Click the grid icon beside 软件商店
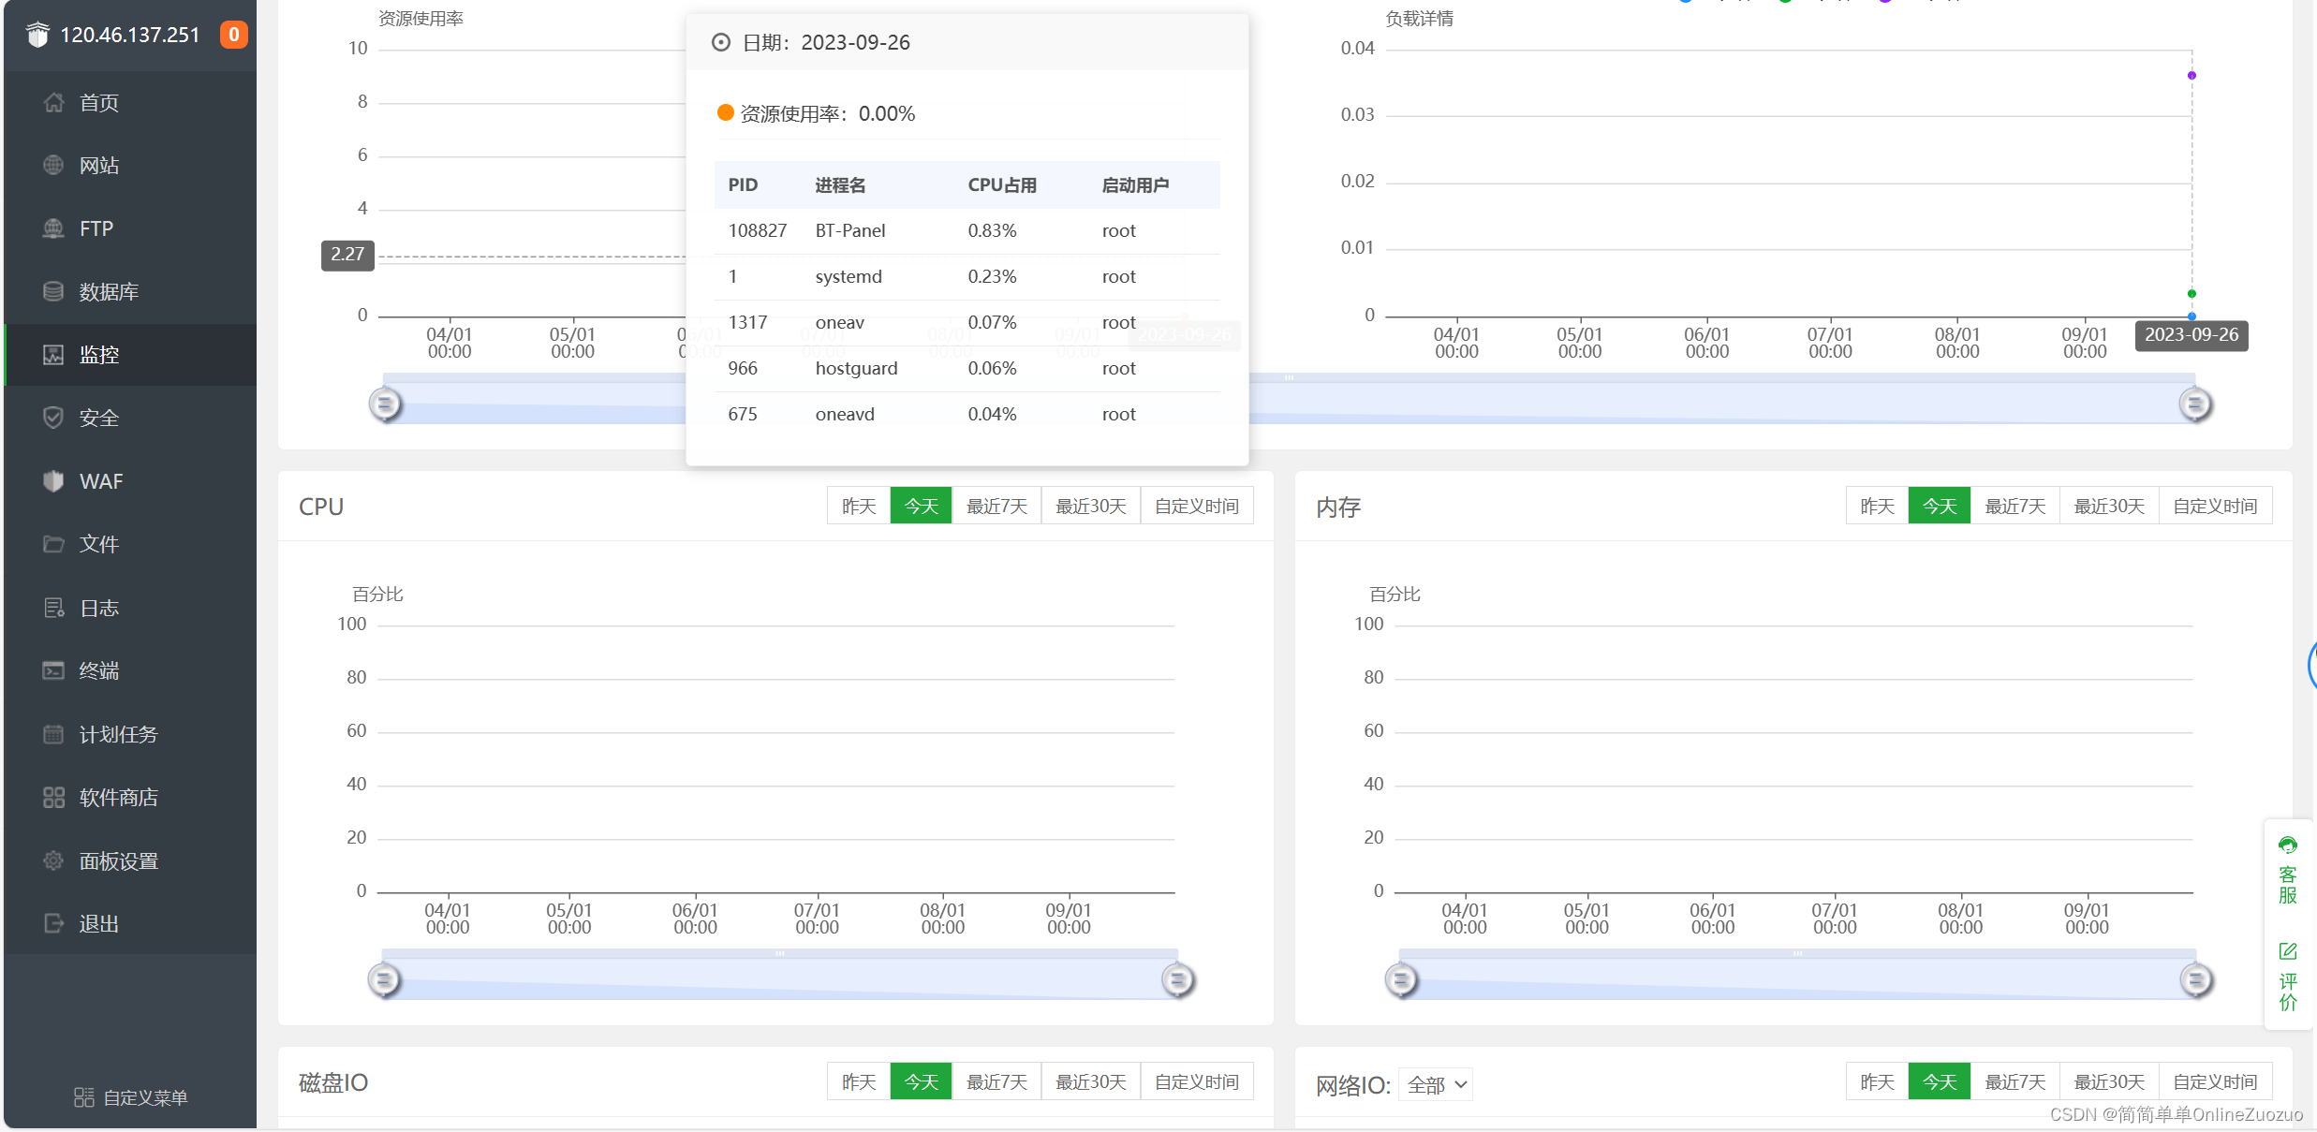Image resolution: width=2317 pixels, height=1132 pixels. 53,797
